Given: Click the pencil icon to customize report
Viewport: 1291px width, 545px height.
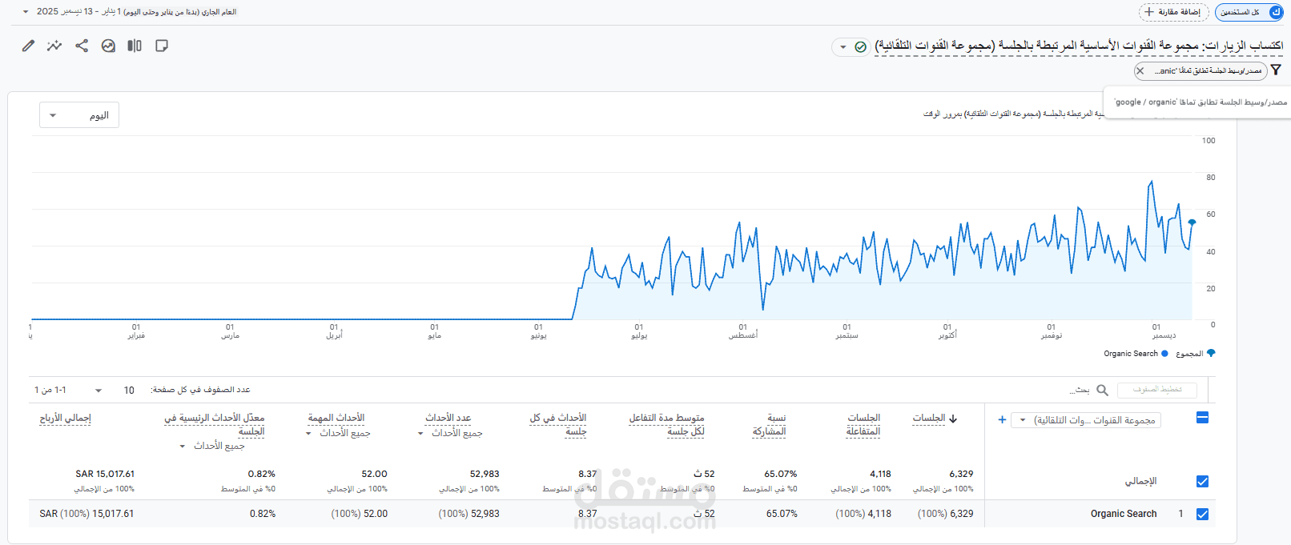Looking at the screenshot, I should click(28, 46).
